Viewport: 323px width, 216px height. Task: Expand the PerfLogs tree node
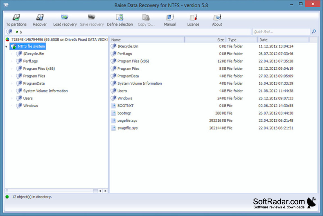pyautogui.click(x=12, y=61)
